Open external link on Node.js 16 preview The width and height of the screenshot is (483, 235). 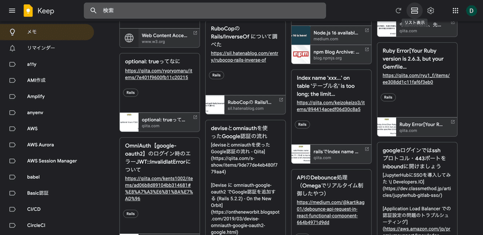(367, 30)
